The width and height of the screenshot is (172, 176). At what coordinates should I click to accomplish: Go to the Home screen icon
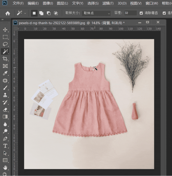tap(8, 13)
